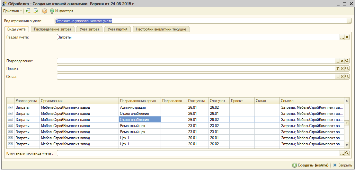The width and height of the screenshot is (355, 170).
Task: Switch to the Учет партий tab
Action: 118,29
